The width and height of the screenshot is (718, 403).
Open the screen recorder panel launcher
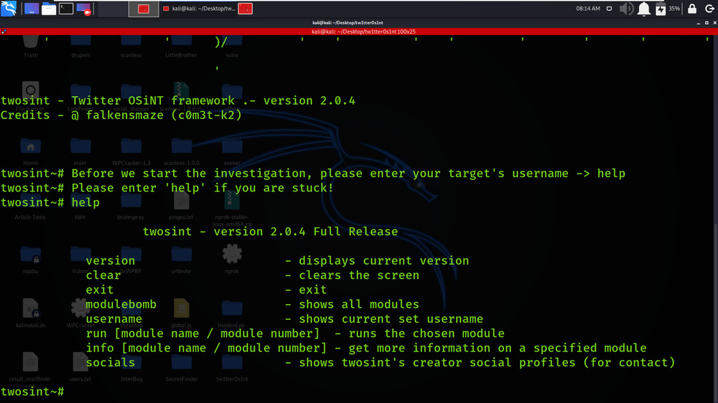84,9
